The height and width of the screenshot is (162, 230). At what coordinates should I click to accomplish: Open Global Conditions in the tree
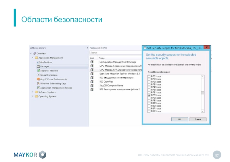[x=49, y=75]
